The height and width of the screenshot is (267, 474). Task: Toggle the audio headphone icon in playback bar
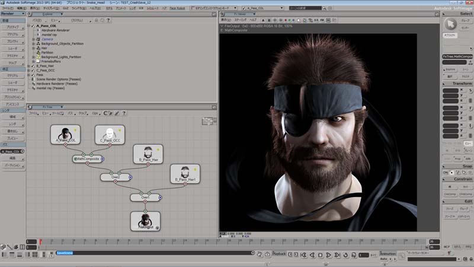click(x=354, y=255)
